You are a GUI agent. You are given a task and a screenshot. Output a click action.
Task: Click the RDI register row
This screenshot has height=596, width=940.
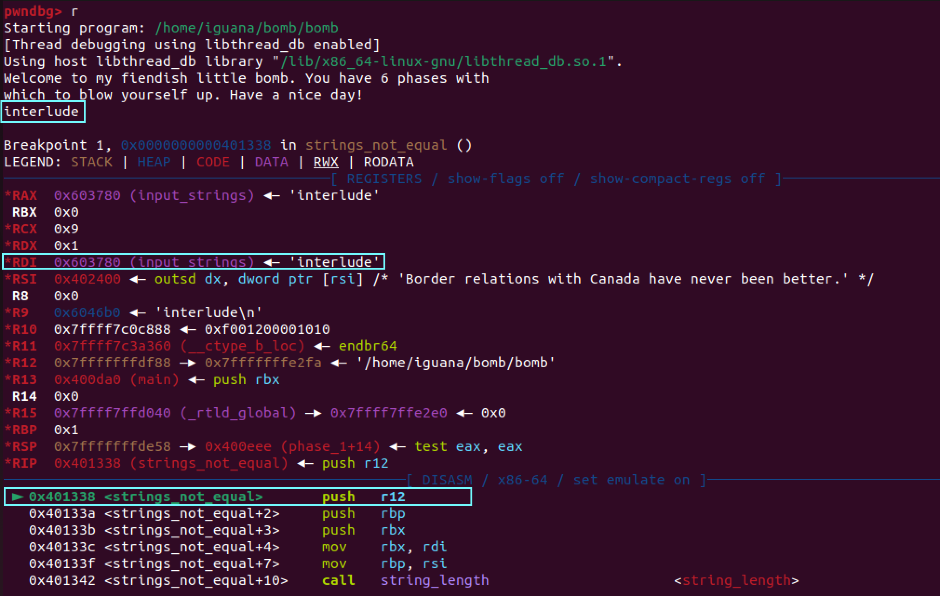click(x=193, y=262)
